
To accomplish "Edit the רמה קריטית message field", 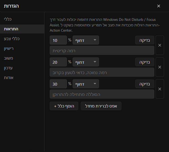I will tap(102, 50).
